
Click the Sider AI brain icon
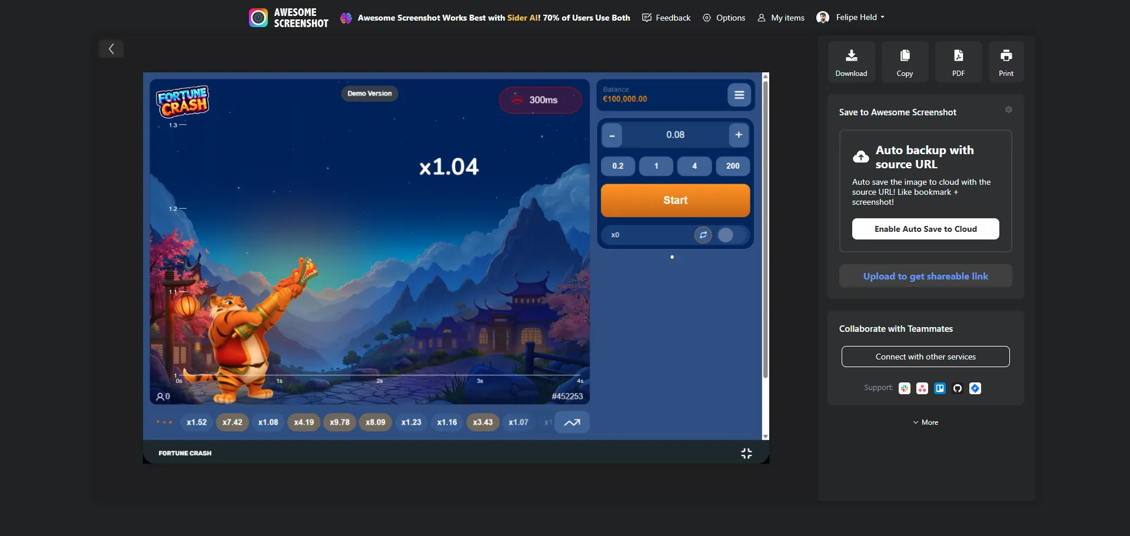(346, 18)
